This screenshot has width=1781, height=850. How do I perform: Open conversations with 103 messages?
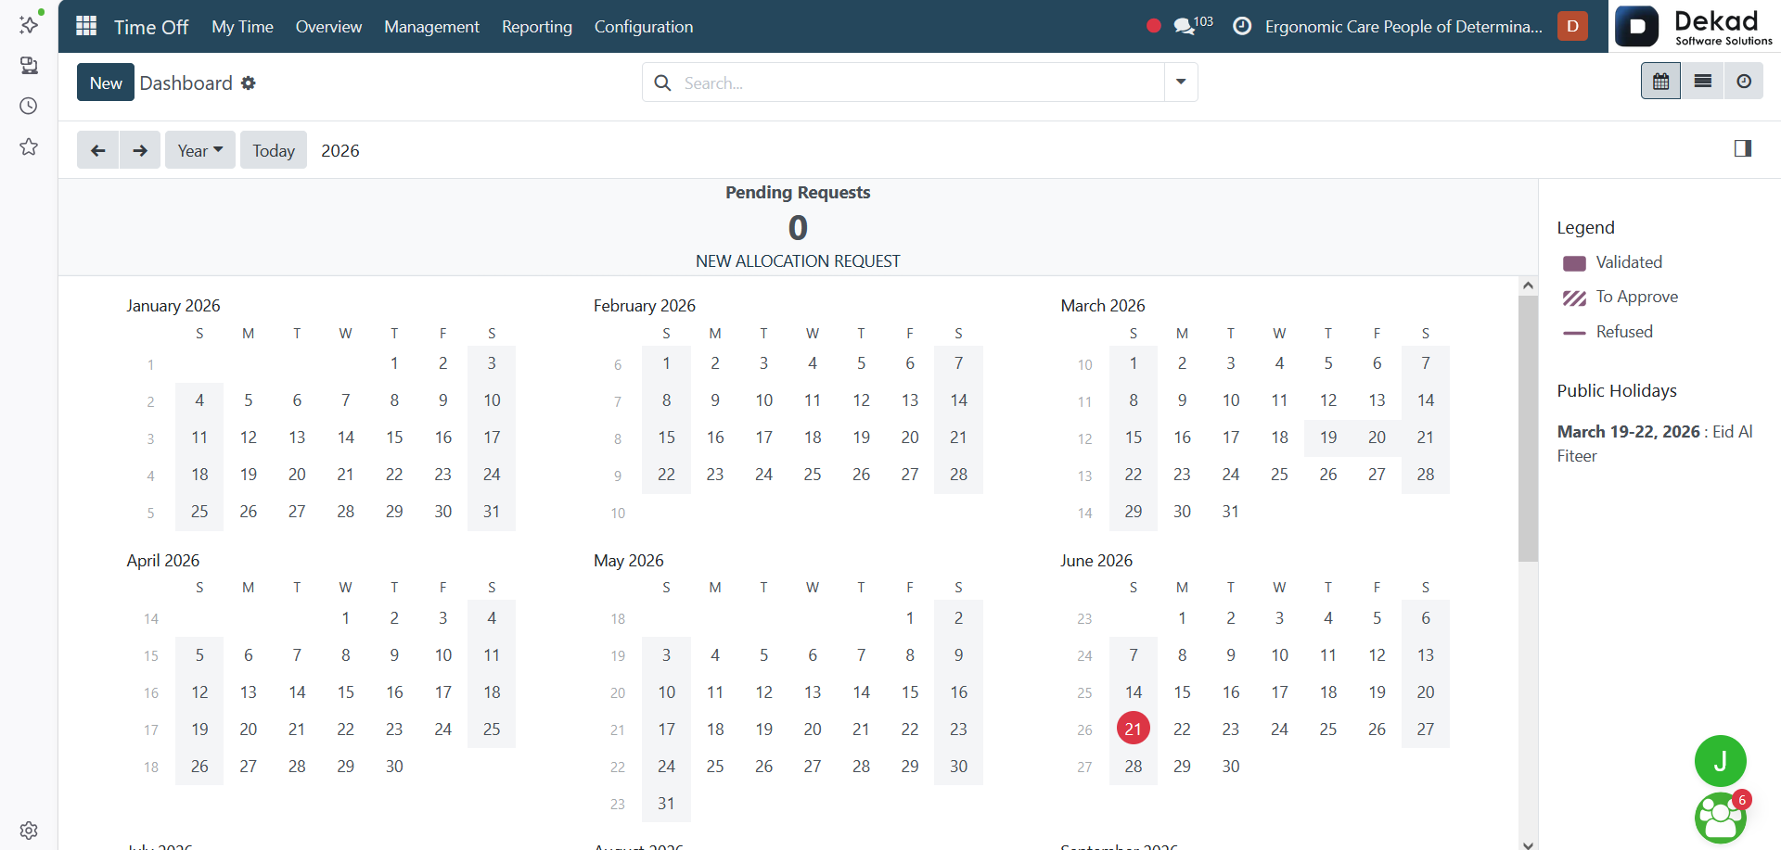(x=1194, y=25)
